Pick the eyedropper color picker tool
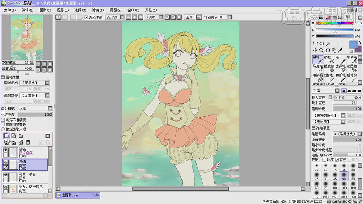Viewport: 363px width, 204px height. coord(340,50)
